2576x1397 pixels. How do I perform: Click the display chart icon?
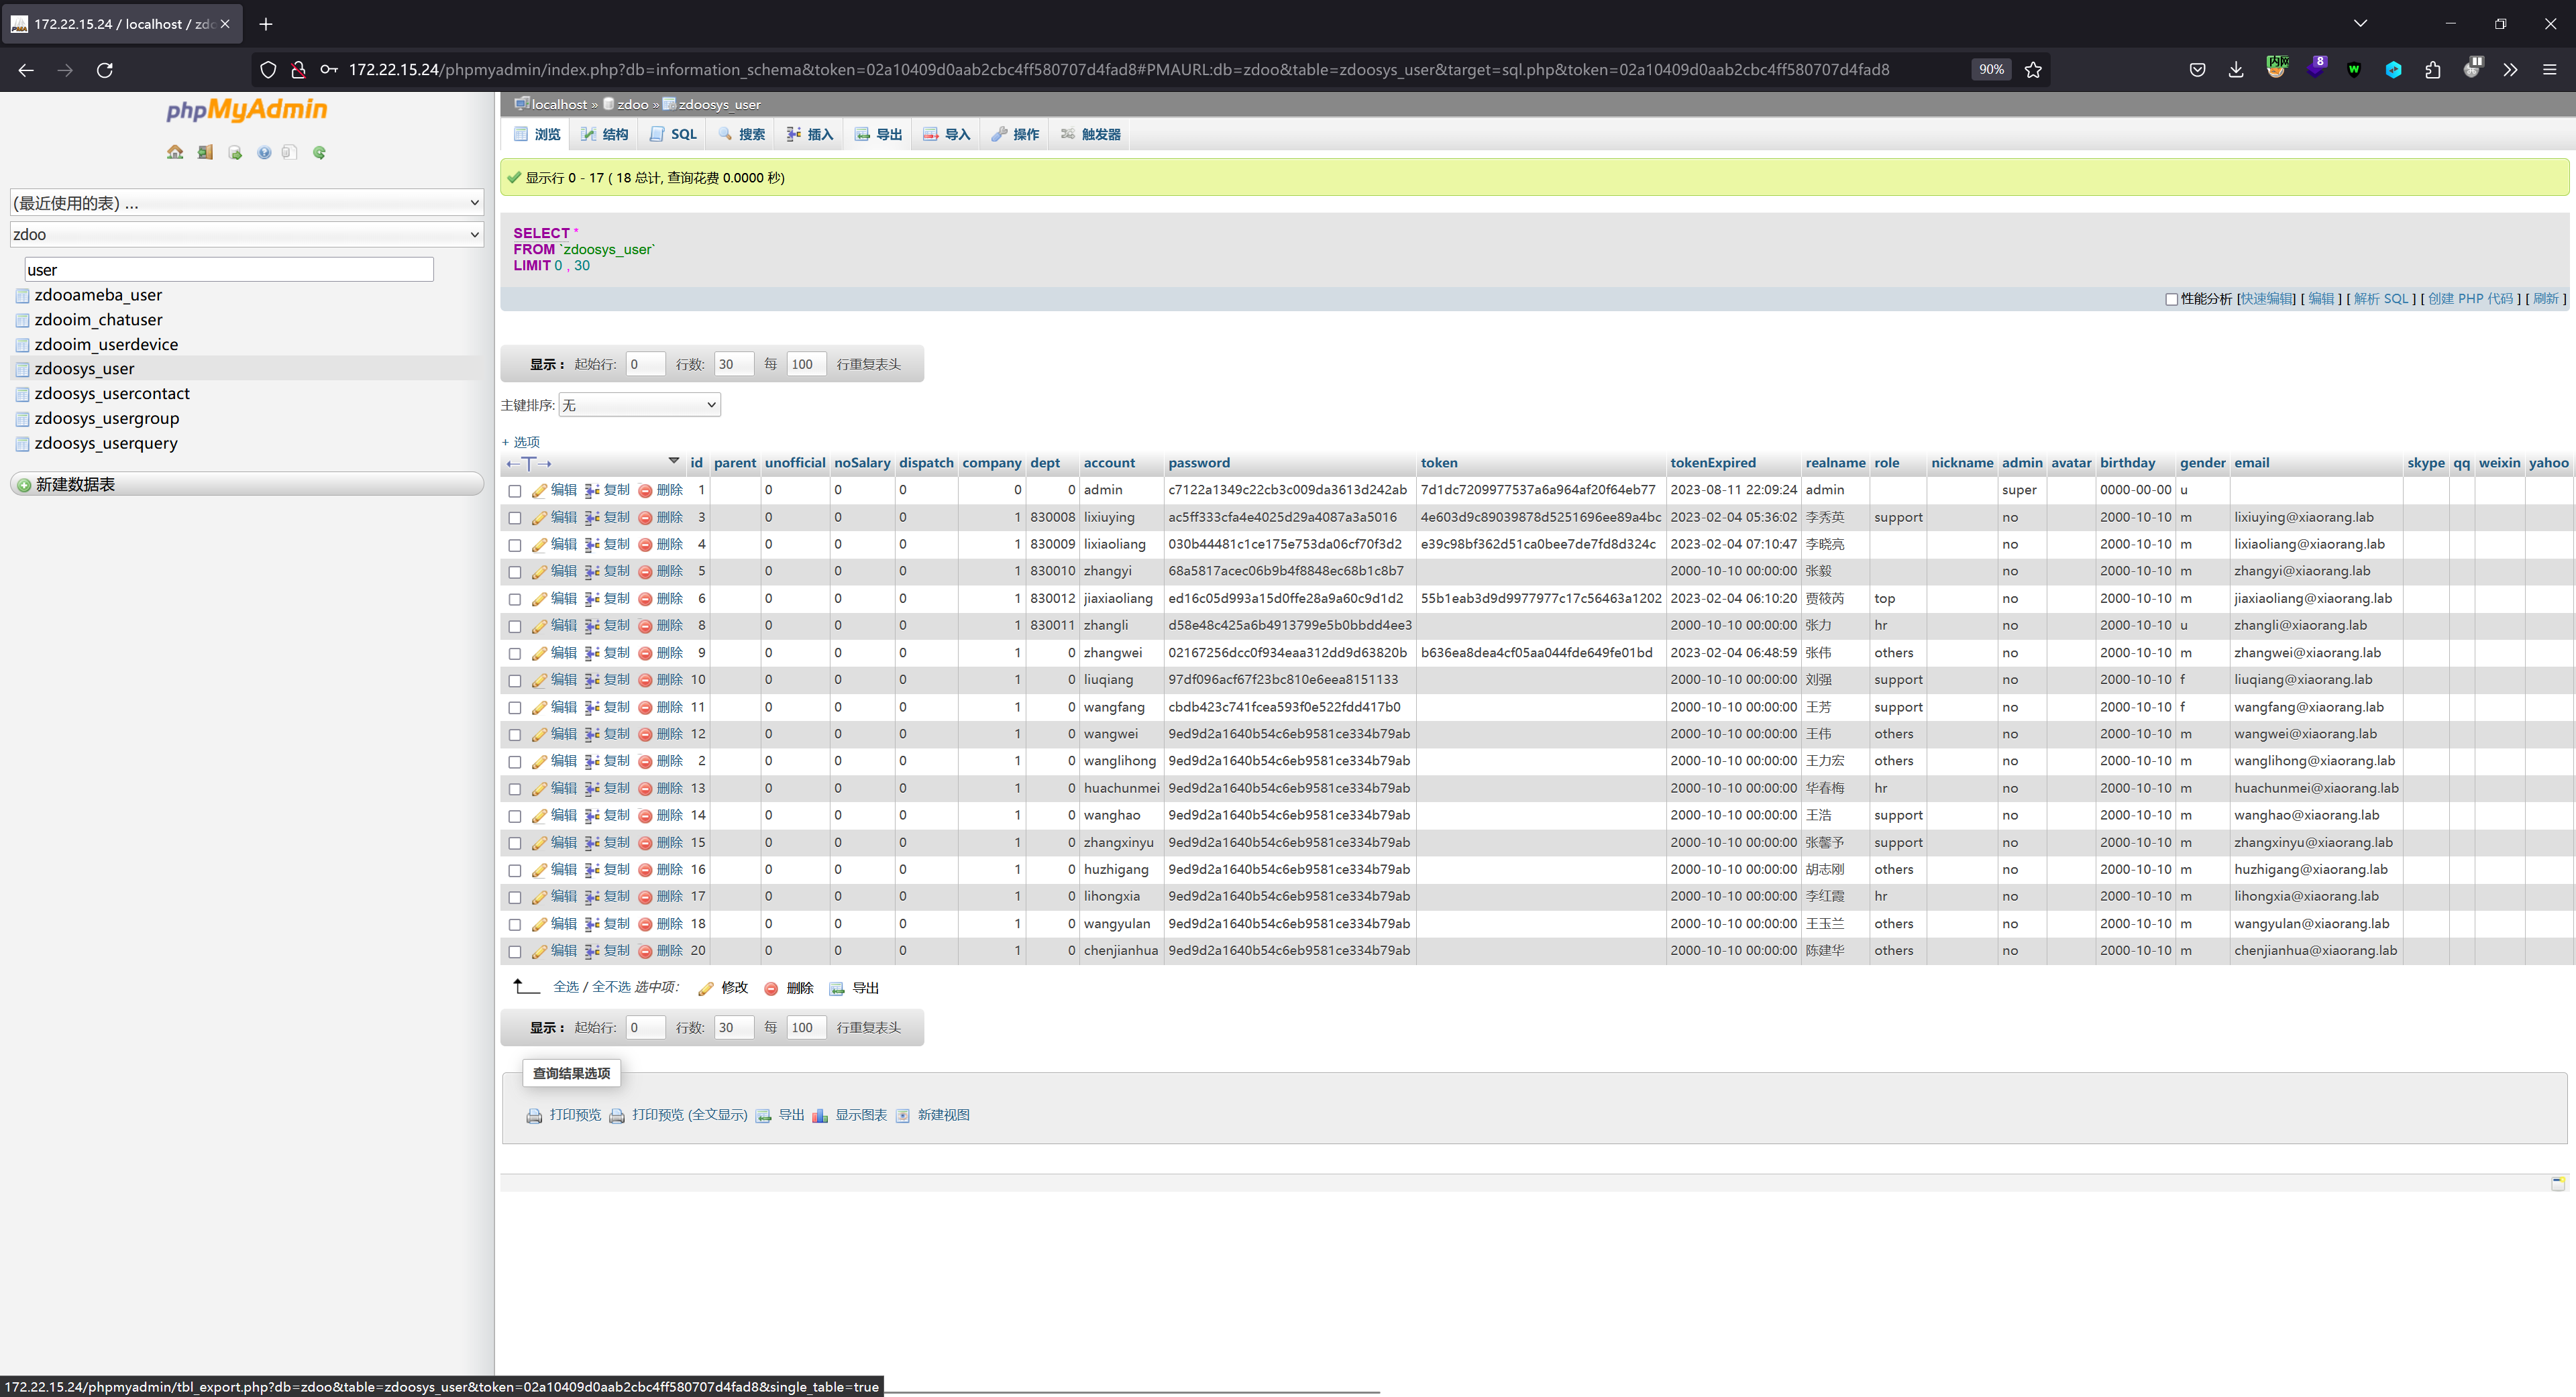click(x=820, y=1116)
